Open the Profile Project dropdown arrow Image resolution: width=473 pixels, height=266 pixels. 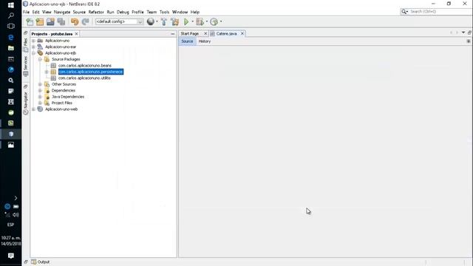221,21
